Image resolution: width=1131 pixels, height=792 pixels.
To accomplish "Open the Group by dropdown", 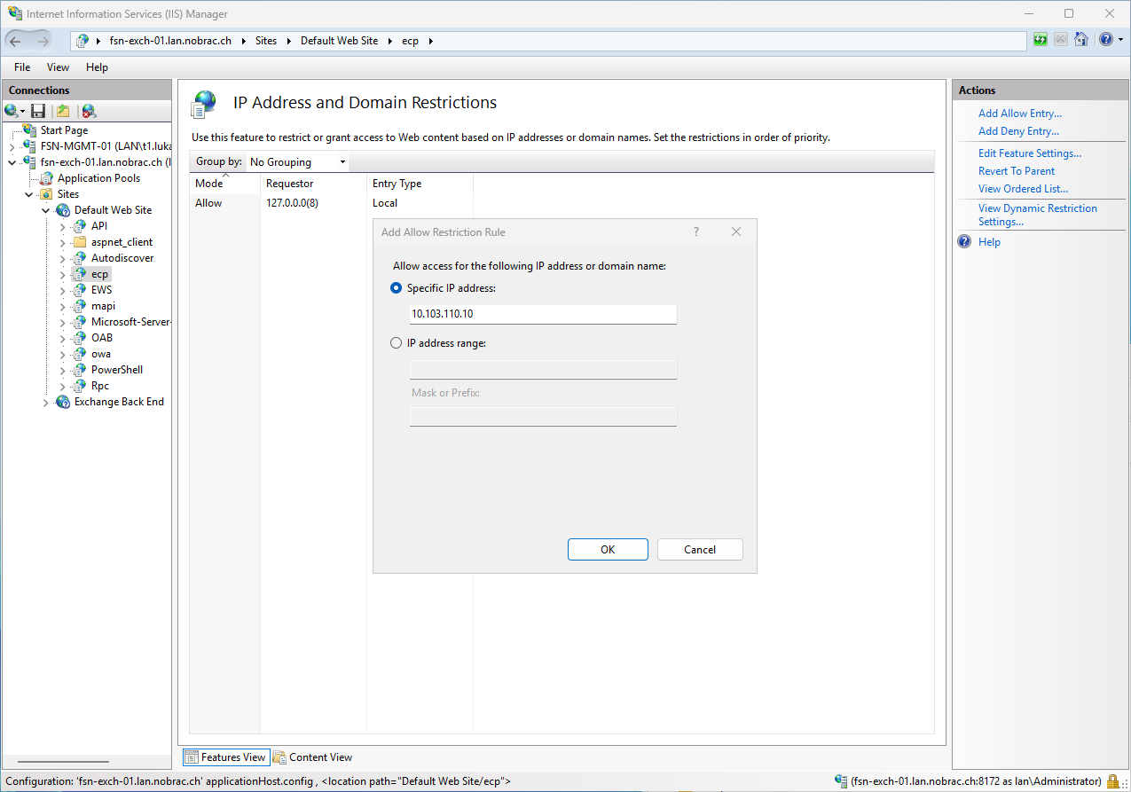I will pos(297,162).
